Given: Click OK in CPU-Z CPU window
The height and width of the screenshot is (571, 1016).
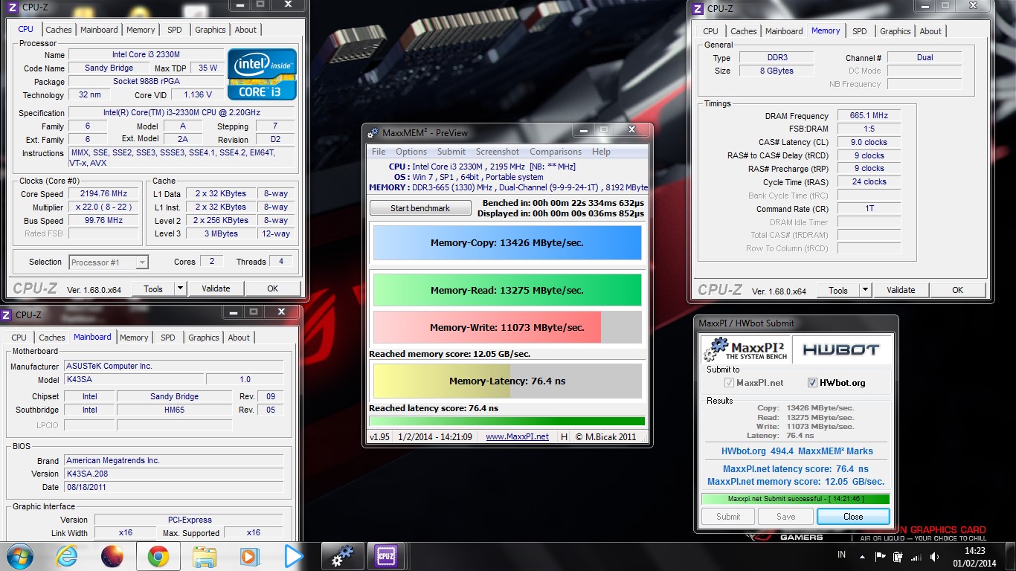Looking at the screenshot, I should click(x=272, y=288).
